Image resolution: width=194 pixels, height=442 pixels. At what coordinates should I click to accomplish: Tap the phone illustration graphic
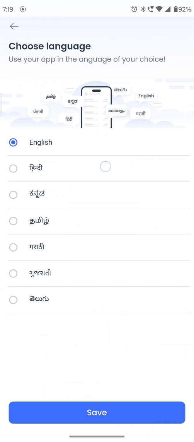pyautogui.click(x=97, y=107)
